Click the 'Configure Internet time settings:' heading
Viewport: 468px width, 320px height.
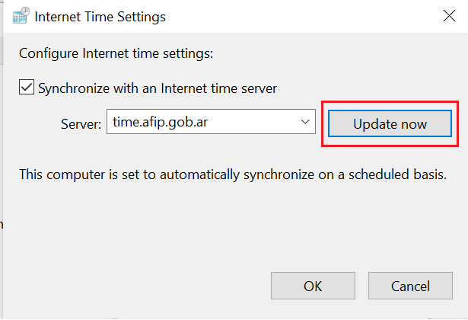116,54
